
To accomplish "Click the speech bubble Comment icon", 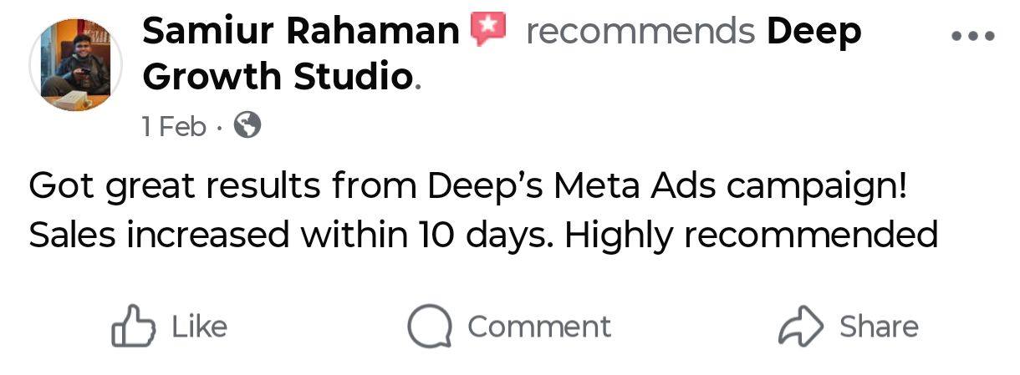I will click(430, 326).
